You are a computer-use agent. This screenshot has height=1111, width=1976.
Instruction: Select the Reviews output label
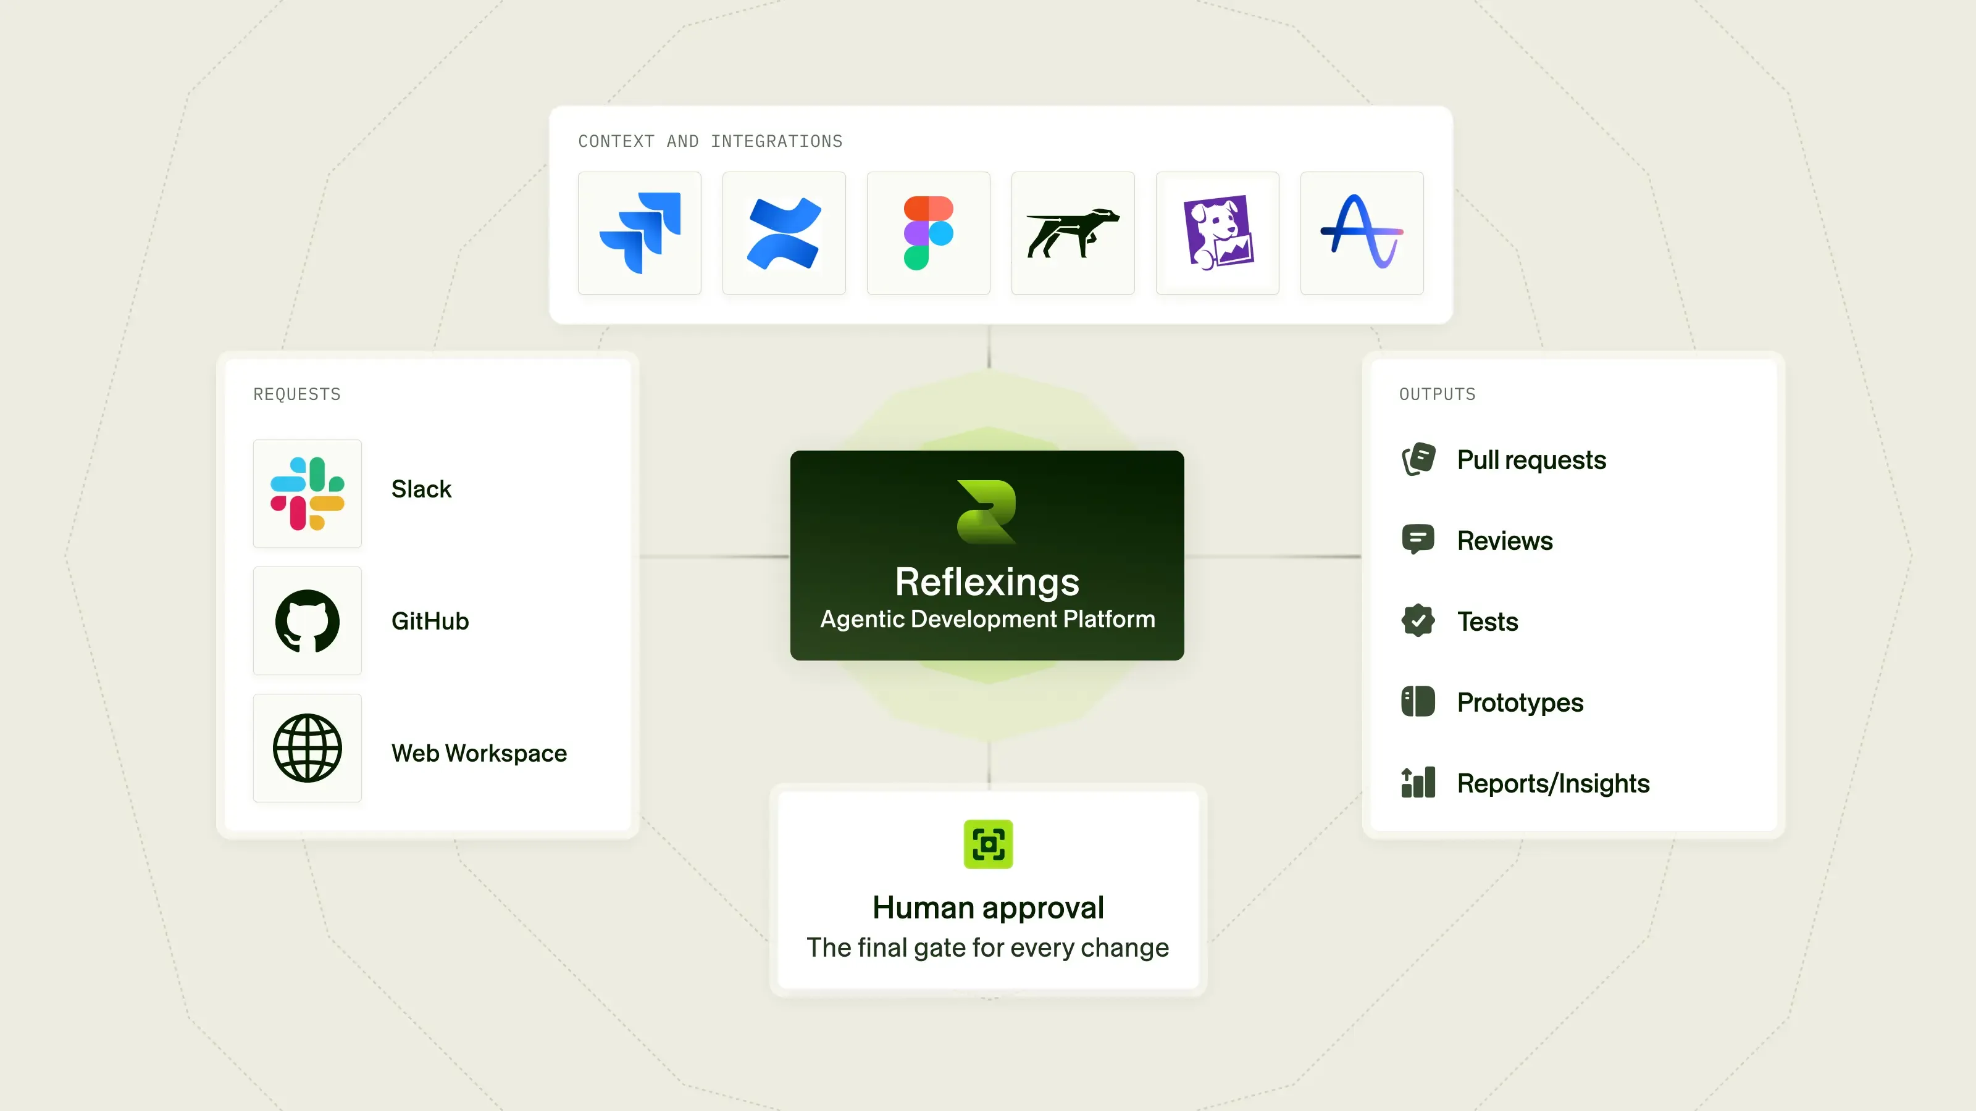[x=1505, y=541]
